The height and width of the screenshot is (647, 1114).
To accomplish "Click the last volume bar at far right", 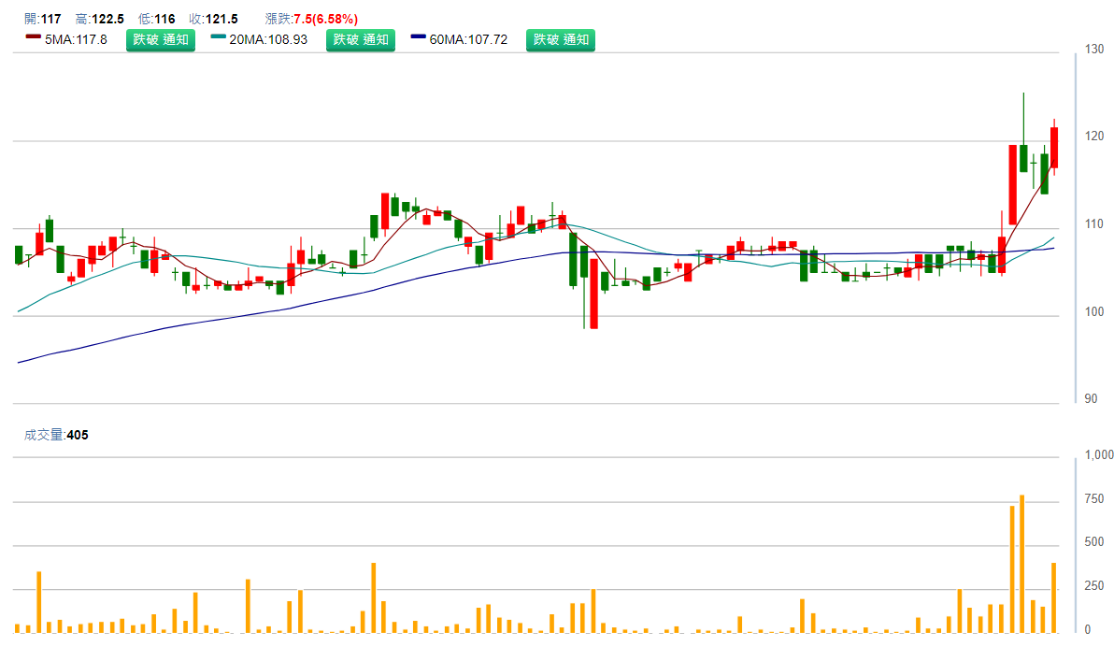I will (x=1054, y=597).
